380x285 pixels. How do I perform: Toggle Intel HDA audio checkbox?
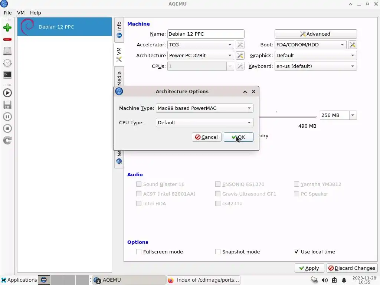139,204
